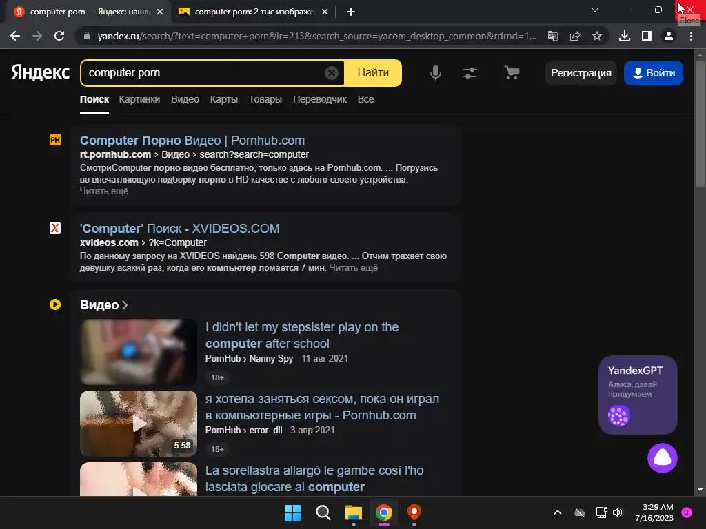
Task: Switch to the Видео tab under the search box
Action: coord(185,99)
